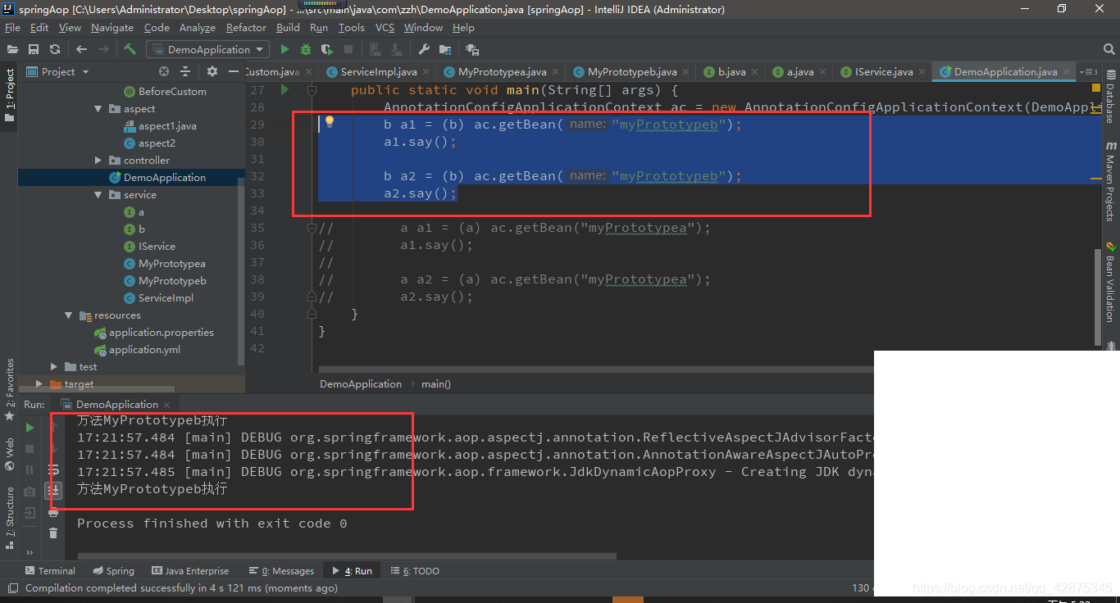Viewport: 1120px width, 603px height.
Task: Click the gutter run arrow beside the main method
Action: tap(285, 89)
